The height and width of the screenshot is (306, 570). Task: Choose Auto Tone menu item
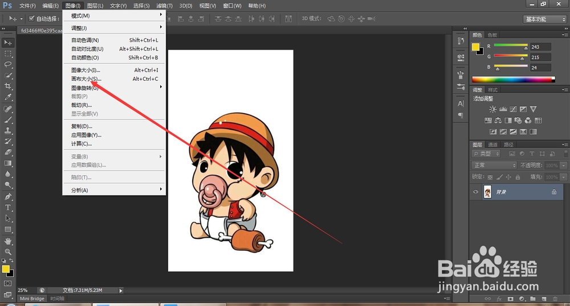[x=114, y=40]
